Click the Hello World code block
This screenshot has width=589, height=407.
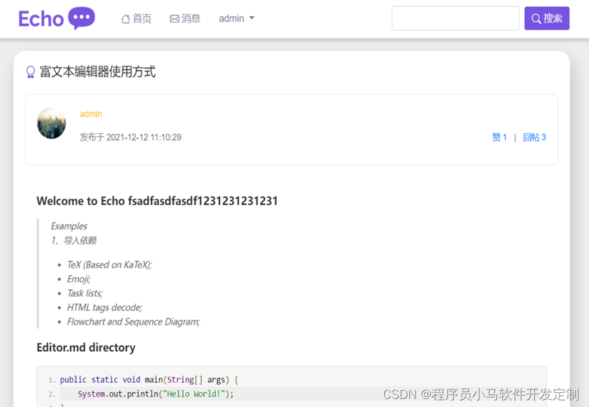(155, 394)
